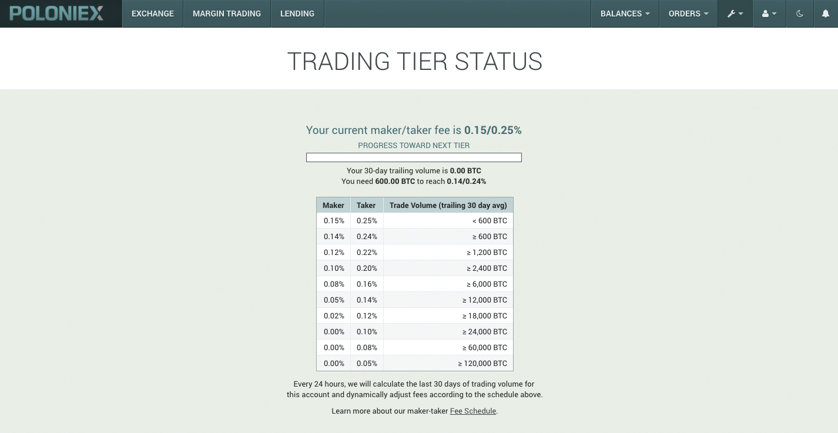Select the ≥ 600 BTC tier row
The width and height of the screenshot is (838, 433).
414,237
